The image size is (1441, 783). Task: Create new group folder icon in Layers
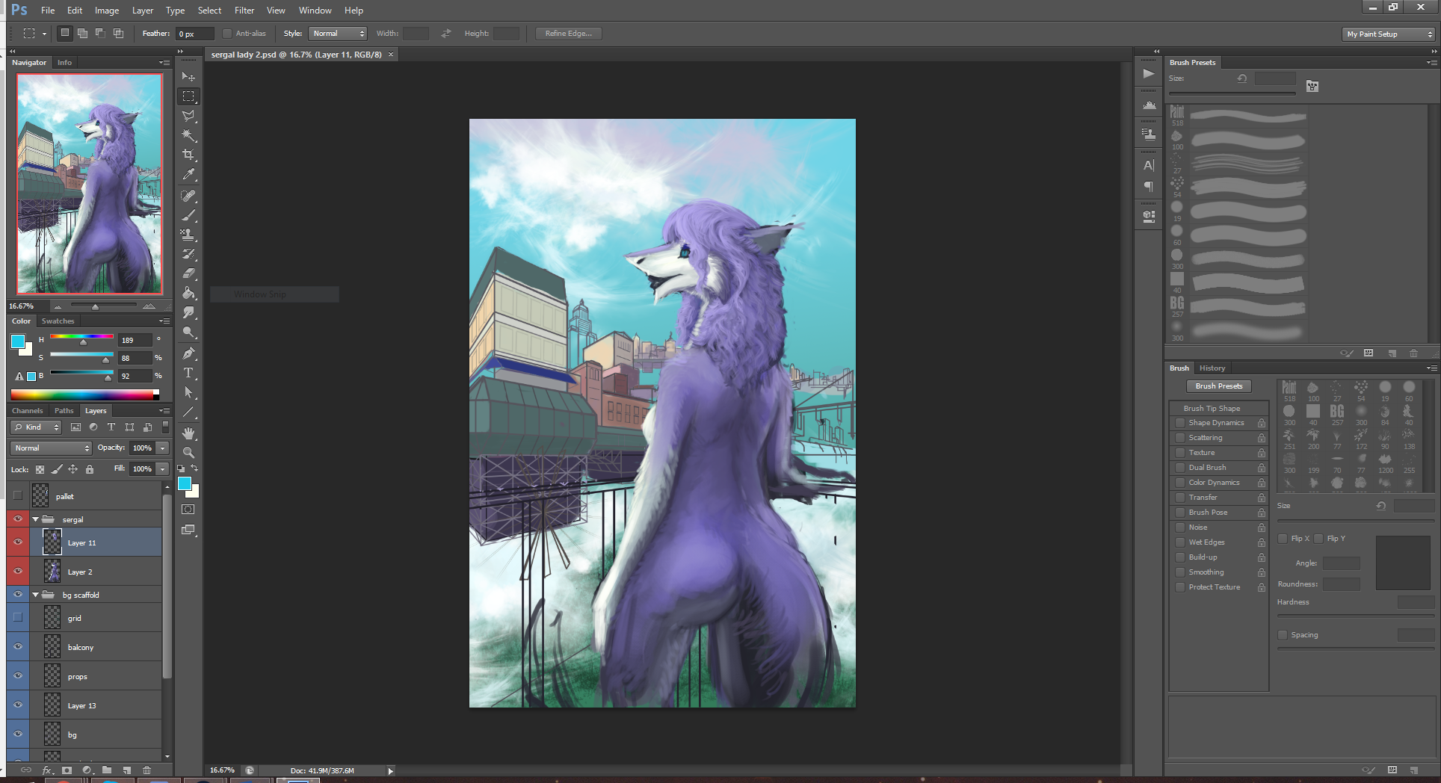click(x=107, y=770)
